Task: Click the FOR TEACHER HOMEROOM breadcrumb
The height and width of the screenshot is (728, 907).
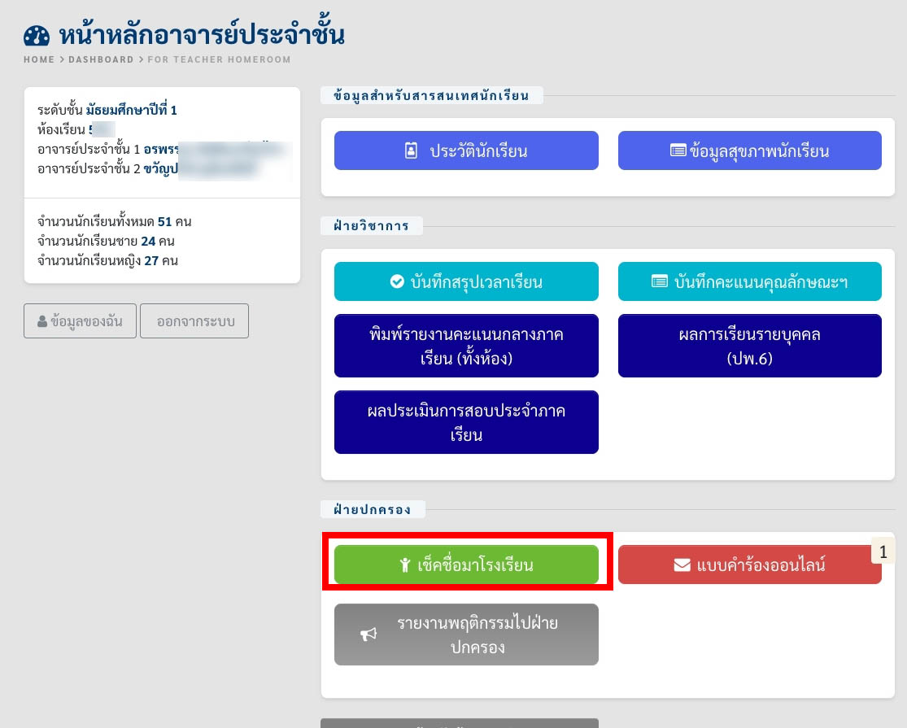Action: pos(219,59)
